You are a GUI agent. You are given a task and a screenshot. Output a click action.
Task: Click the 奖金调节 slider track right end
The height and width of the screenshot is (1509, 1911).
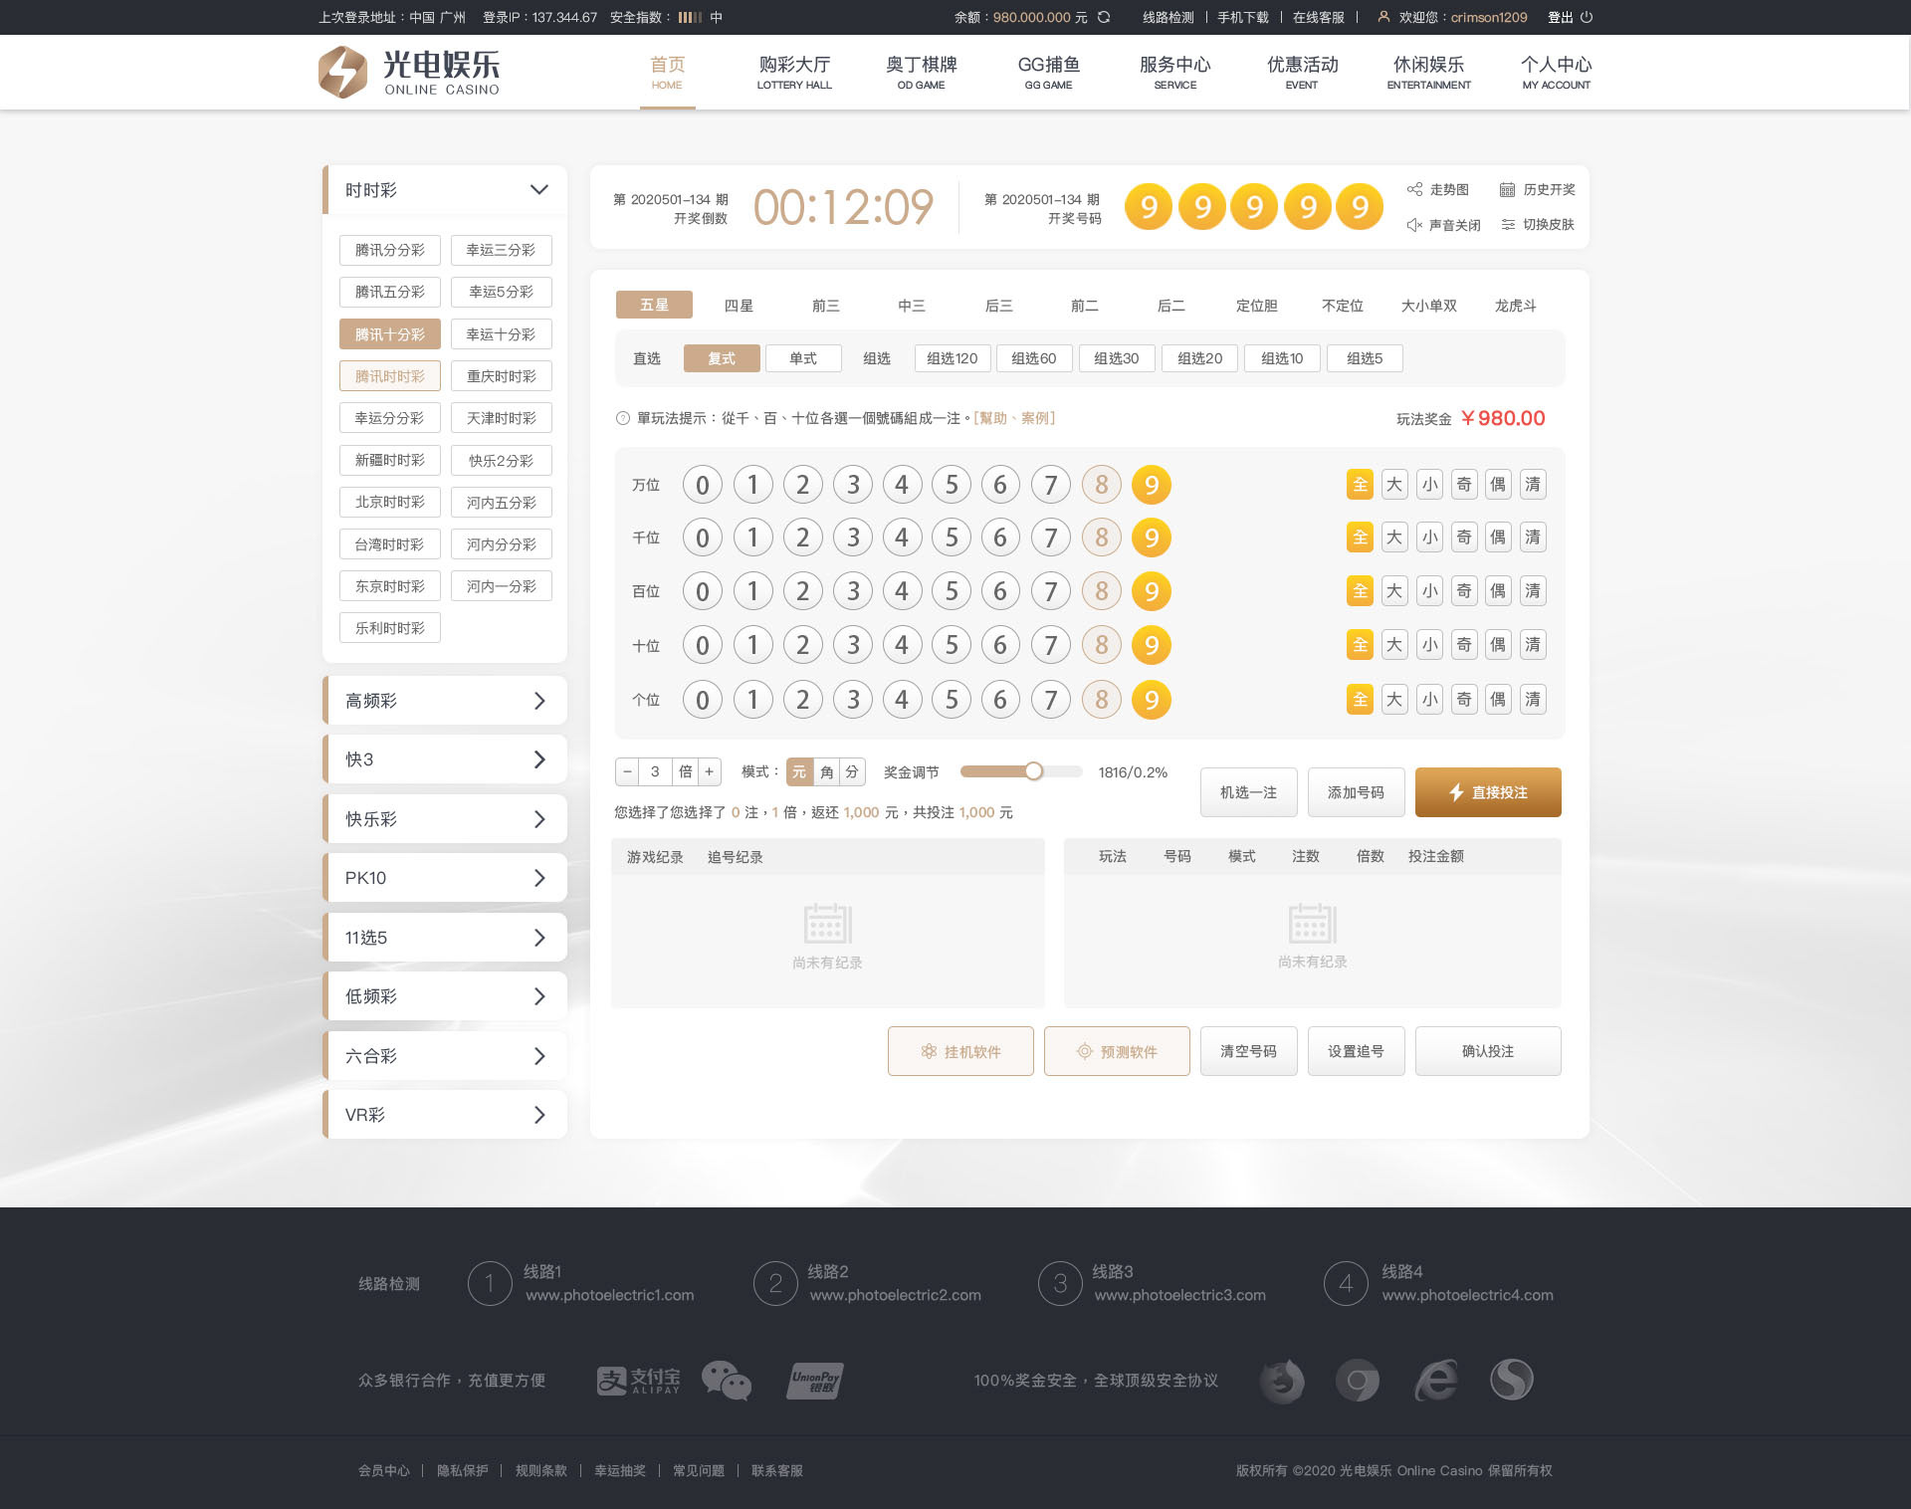tap(1078, 771)
